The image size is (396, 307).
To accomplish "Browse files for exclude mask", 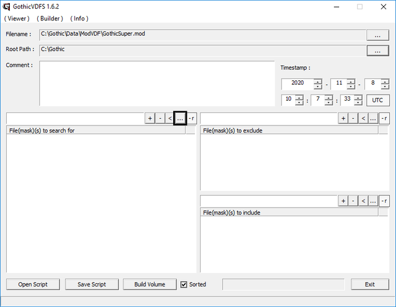I will [x=373, y=118].
